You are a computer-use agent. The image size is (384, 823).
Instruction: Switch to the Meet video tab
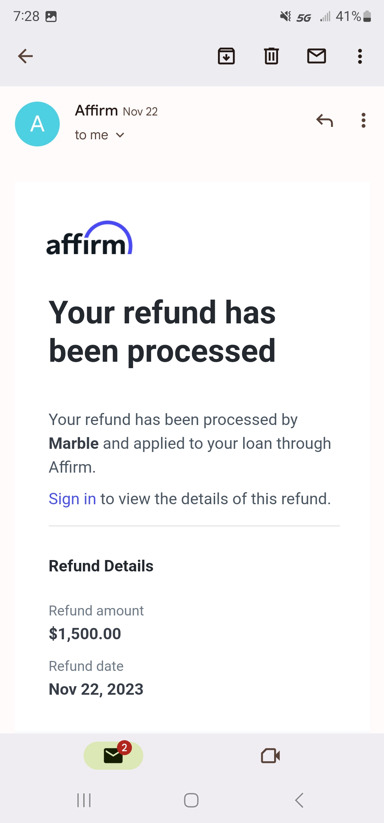coord(270,755)
